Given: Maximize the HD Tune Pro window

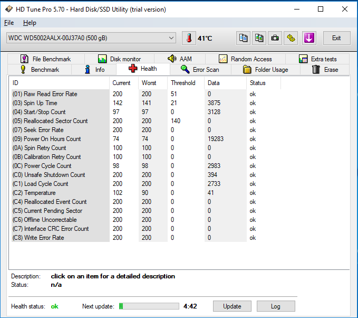Looking at the screenshot, I should [321, 9].
